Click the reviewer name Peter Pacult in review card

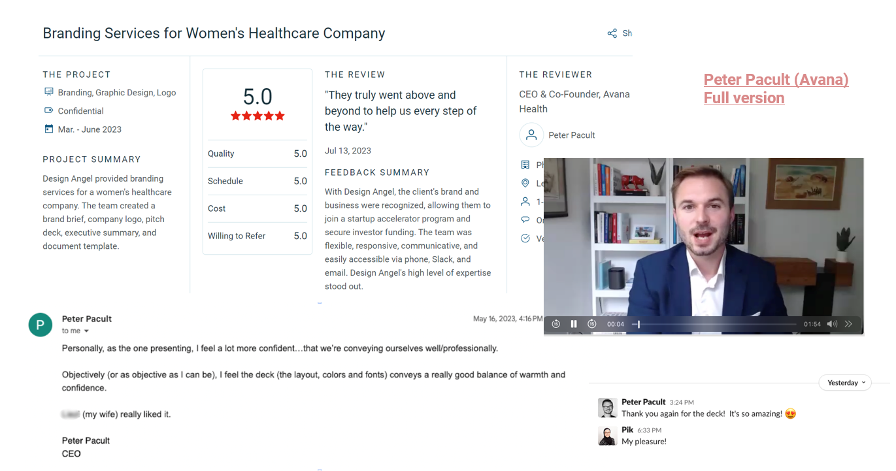[x=572, y=135]
